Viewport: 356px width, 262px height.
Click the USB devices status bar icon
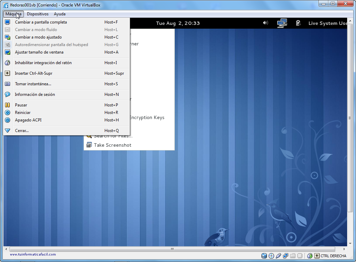[279, 256]
